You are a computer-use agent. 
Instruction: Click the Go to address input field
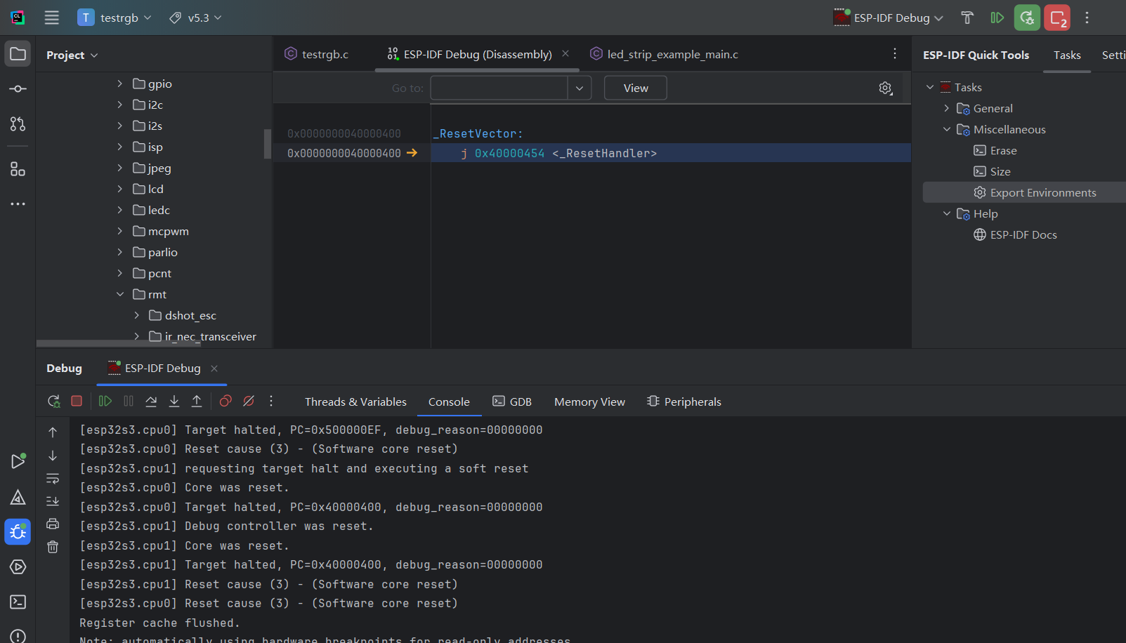[499, 88]
